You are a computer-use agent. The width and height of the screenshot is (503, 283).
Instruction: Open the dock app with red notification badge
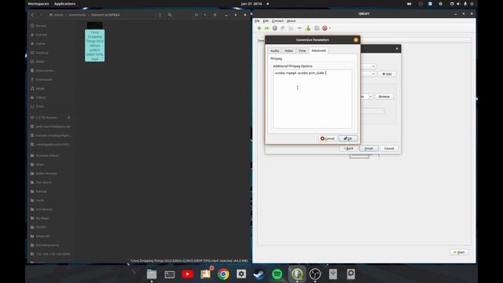(206, 274)
